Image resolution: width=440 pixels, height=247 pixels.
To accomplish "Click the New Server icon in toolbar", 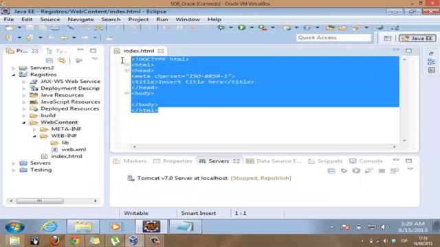I will pos(287,27).
